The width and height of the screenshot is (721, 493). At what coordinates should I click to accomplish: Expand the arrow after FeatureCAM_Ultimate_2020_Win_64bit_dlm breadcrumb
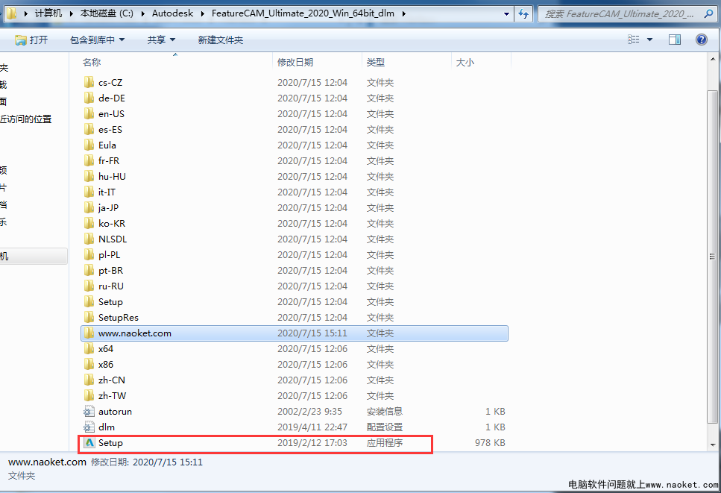(403, 13)
